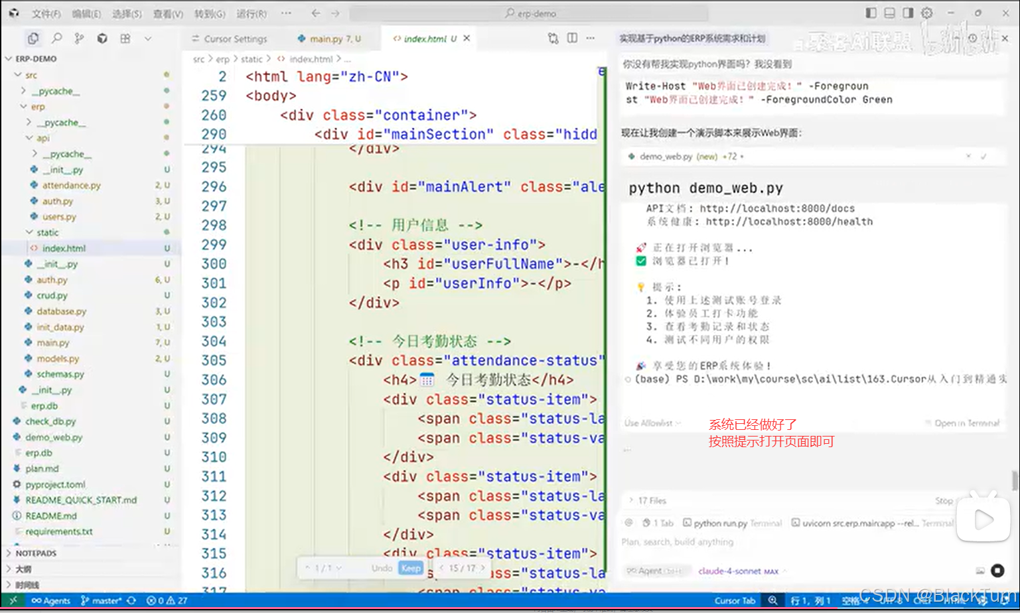The image size is (1020, 613).
Task: Open the Explorer view icon
Action: click(33, 38)
